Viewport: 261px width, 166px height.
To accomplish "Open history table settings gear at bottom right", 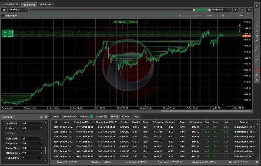I will pyautogui.click(x=257, y=162).
